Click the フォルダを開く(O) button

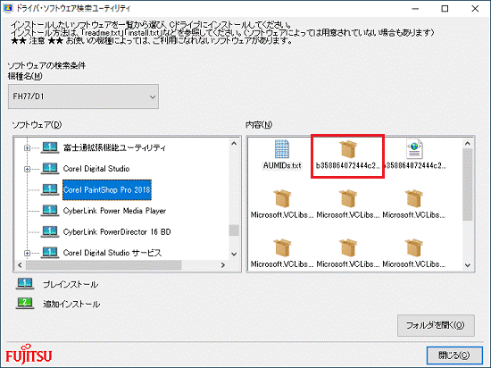436,325
